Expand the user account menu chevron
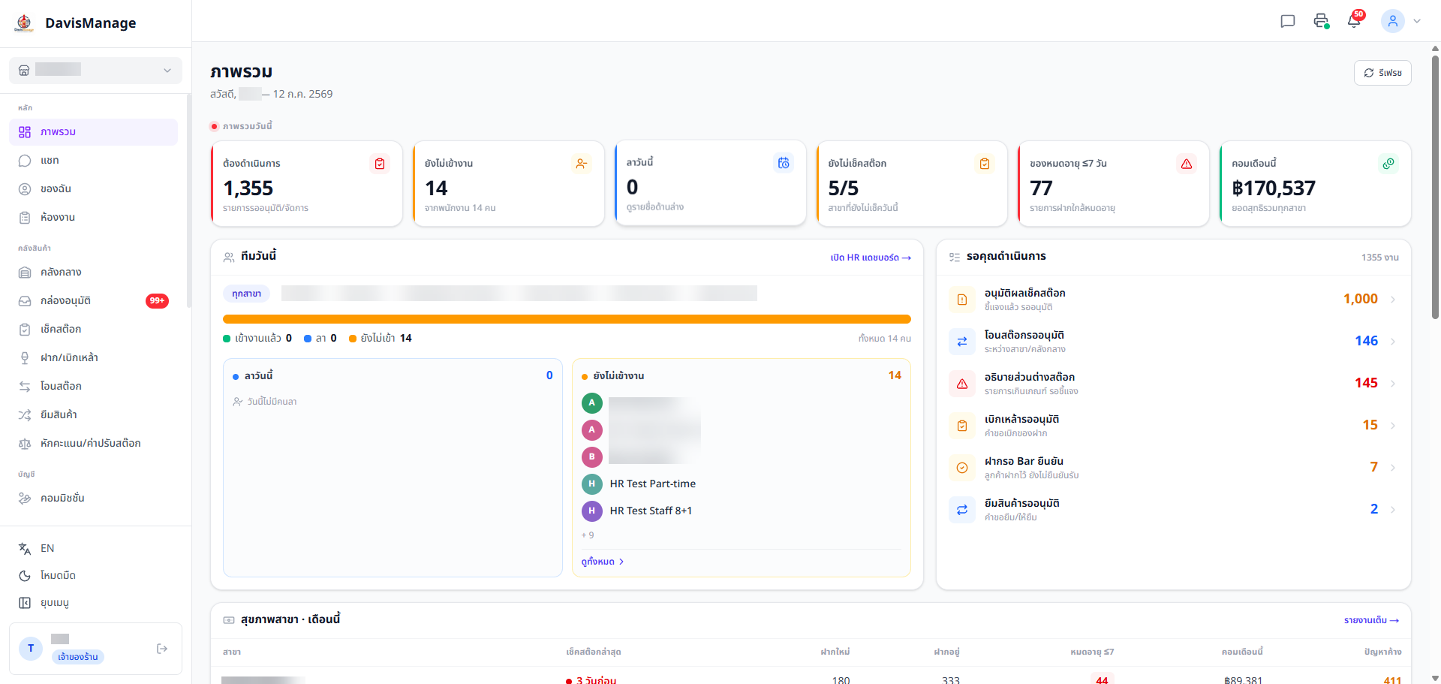The image size is (1441, 684). [1417, 21]
